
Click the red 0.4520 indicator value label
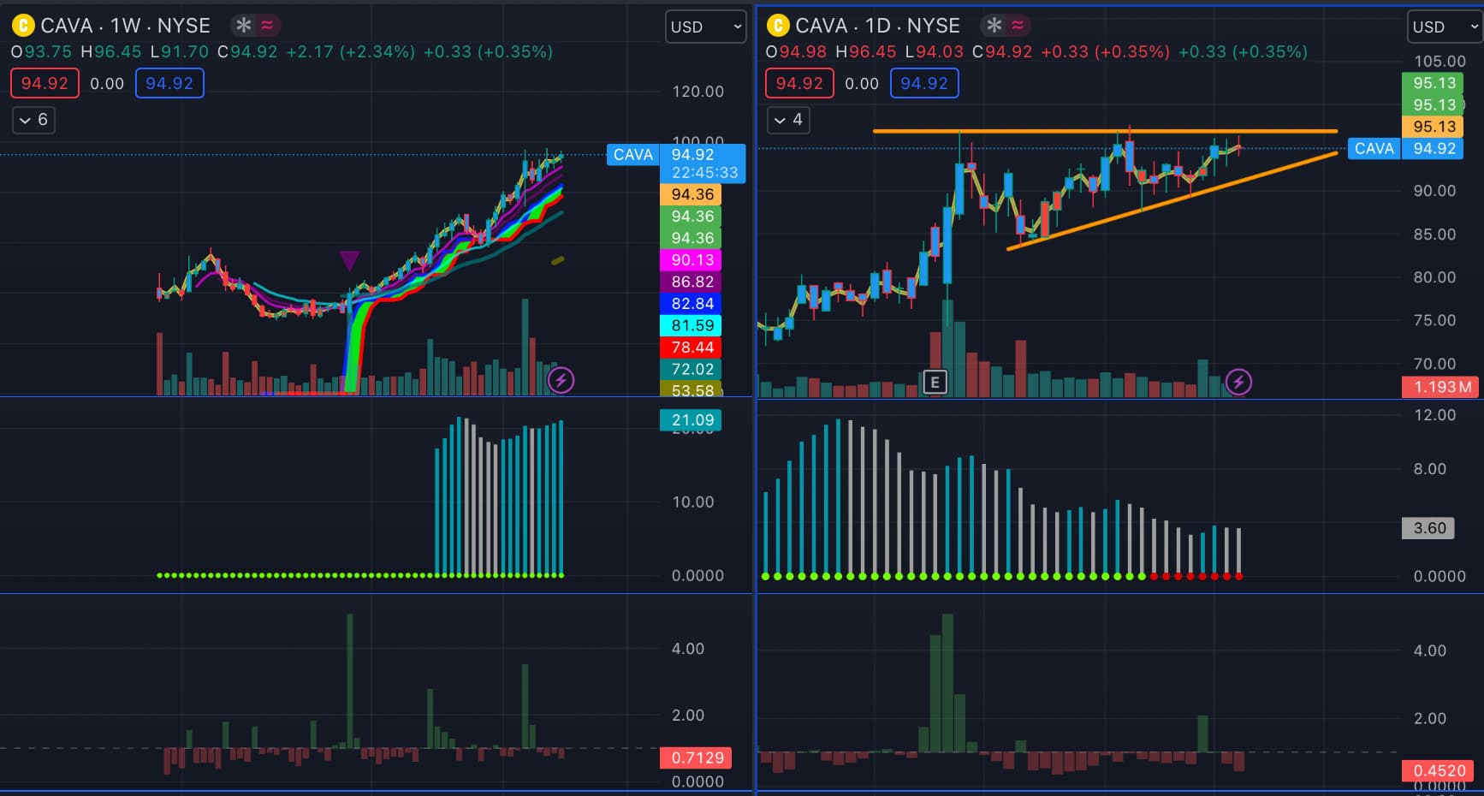tap(1439, 770)
